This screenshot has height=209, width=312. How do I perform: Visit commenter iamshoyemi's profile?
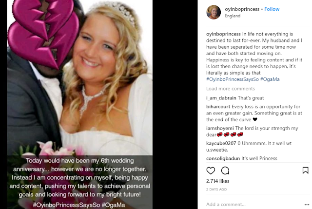[220, 128]
